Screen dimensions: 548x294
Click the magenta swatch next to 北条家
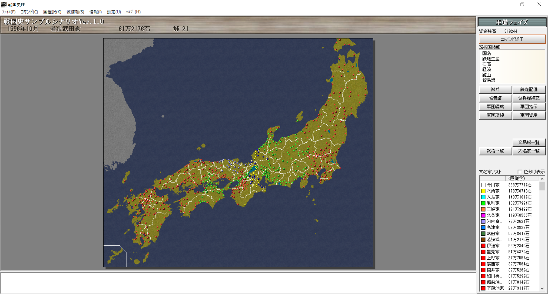[x=483, y=215]
